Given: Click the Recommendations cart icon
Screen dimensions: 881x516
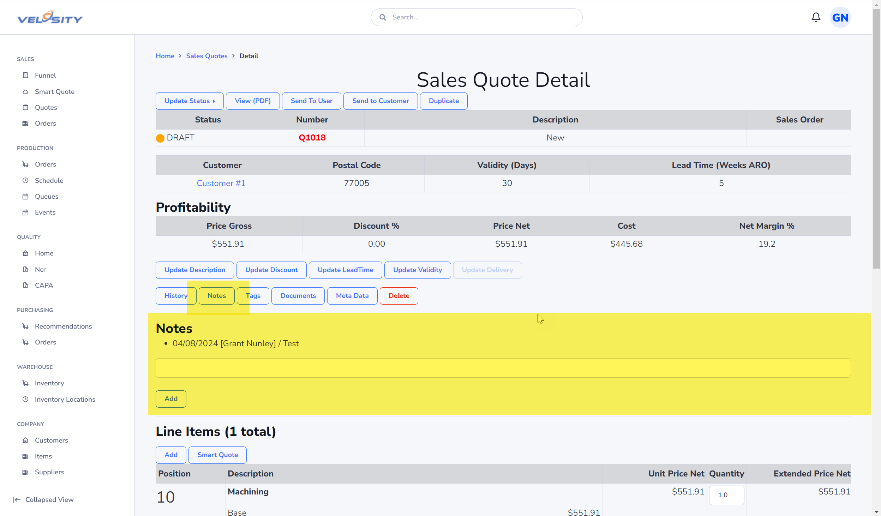Looking at the screenshot, I should (x=25, y=326).
